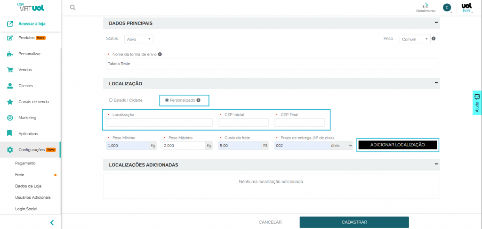
Task: Click the Adicionar Localização button
Action: tap(398, 145)
